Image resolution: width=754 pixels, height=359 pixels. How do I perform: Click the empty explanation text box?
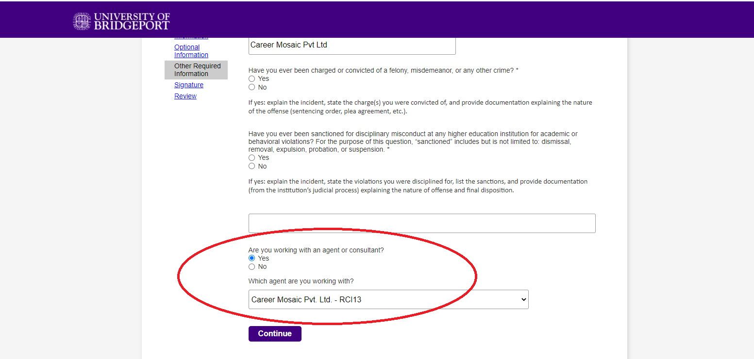pyautogui.click(x=422, y=223)
